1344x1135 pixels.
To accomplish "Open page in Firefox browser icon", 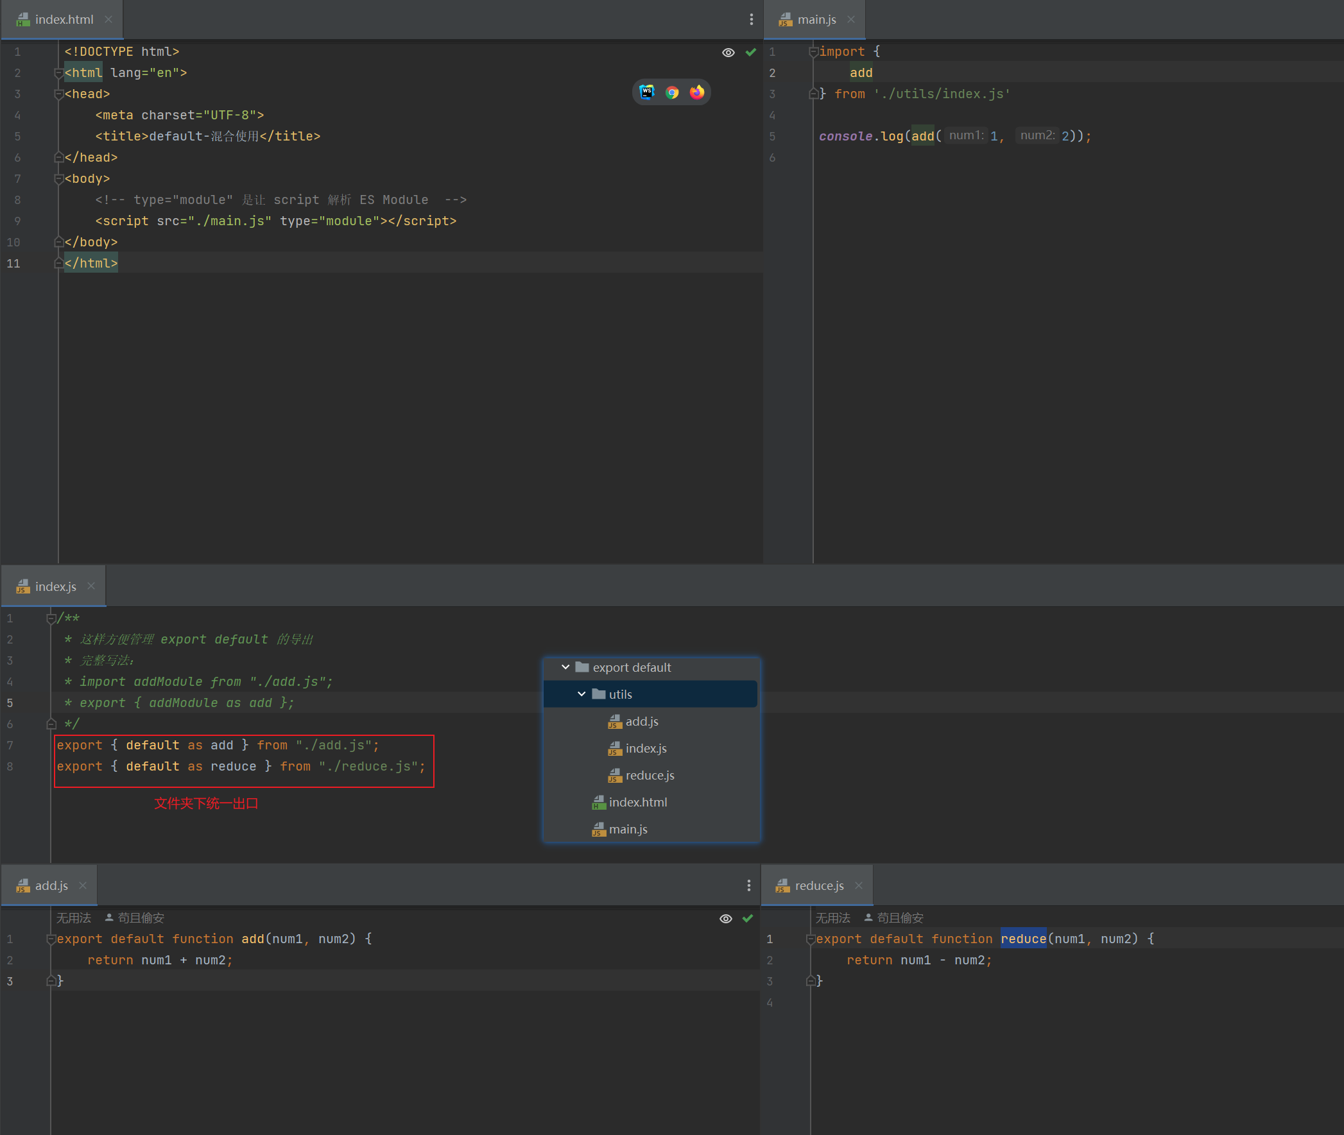I will tap(697, 92).
